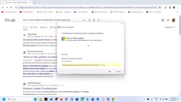Screen dimensions: 181x102
Task: Click the Google logo
Action: pos(10,20)
